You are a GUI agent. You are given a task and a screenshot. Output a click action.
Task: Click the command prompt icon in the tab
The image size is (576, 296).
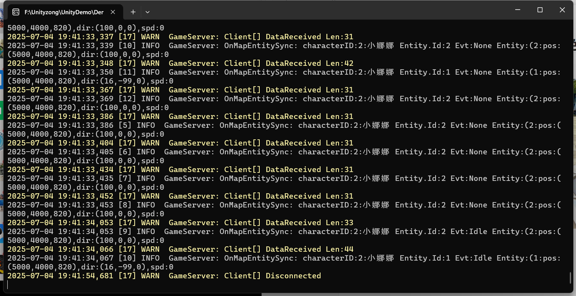16,12
